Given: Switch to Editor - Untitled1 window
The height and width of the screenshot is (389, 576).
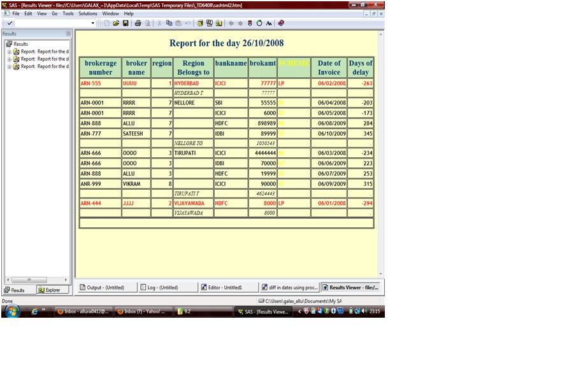Looking at the screenshot, I should coord(229,287).
